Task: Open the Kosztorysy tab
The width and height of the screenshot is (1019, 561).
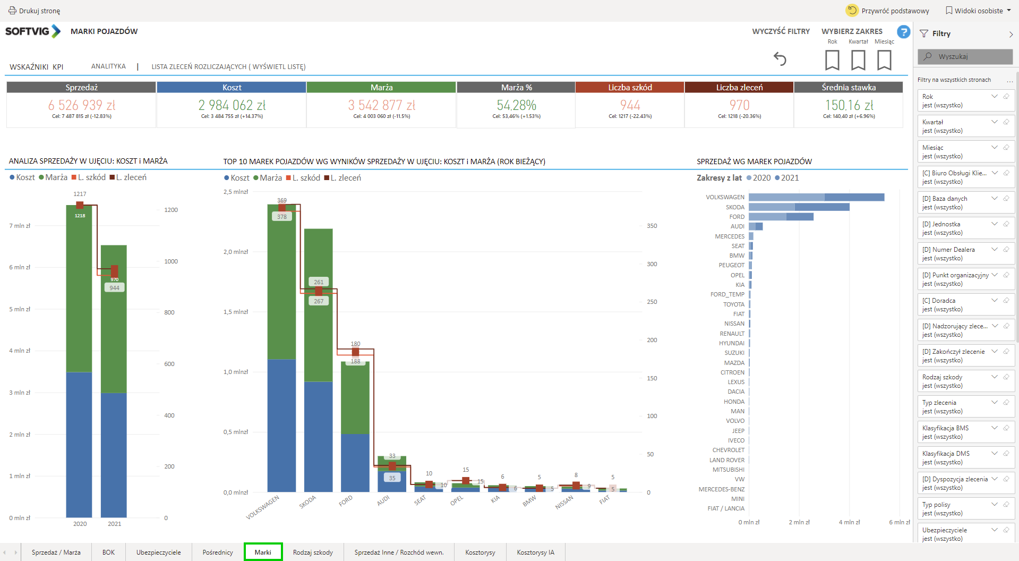Action: coord(480,552)
